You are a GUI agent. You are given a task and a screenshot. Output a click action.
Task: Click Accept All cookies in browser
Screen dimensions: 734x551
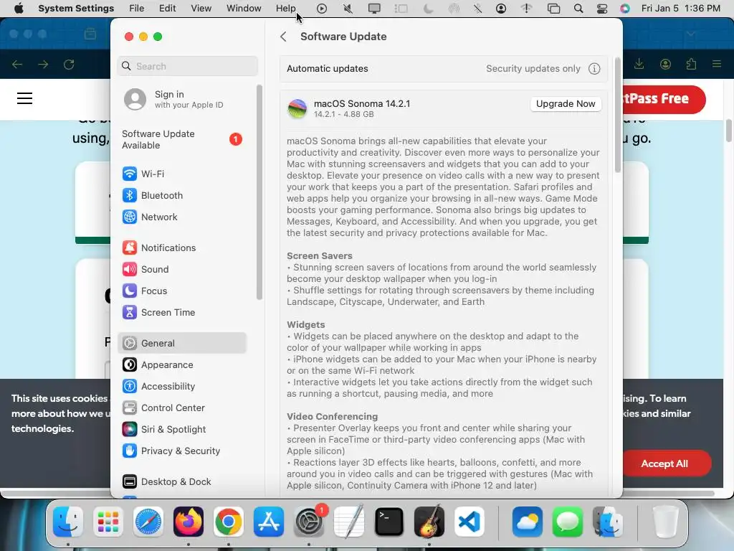pyautogui.click(x=664, y=464)
